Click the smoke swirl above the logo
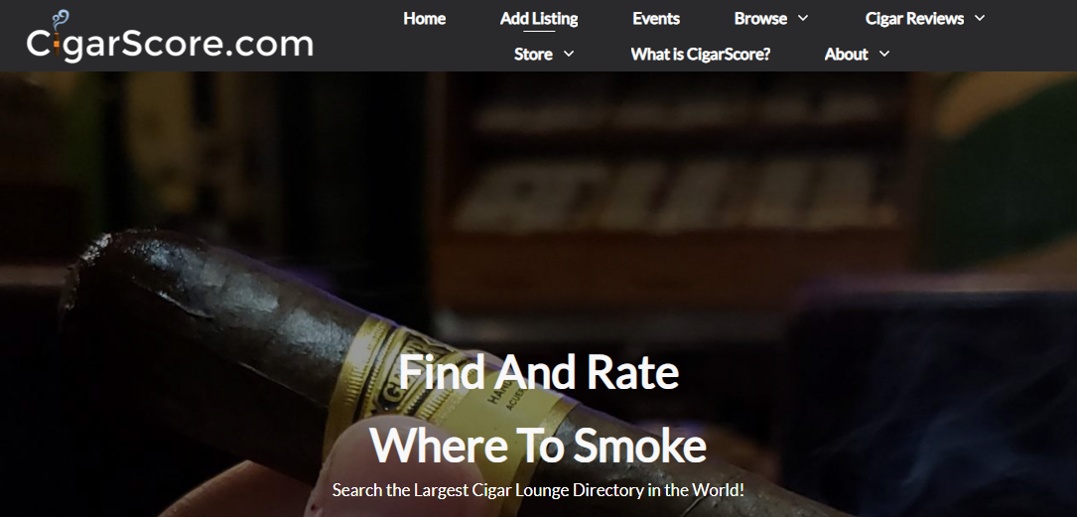1077x517 pixels. point(61,19)
